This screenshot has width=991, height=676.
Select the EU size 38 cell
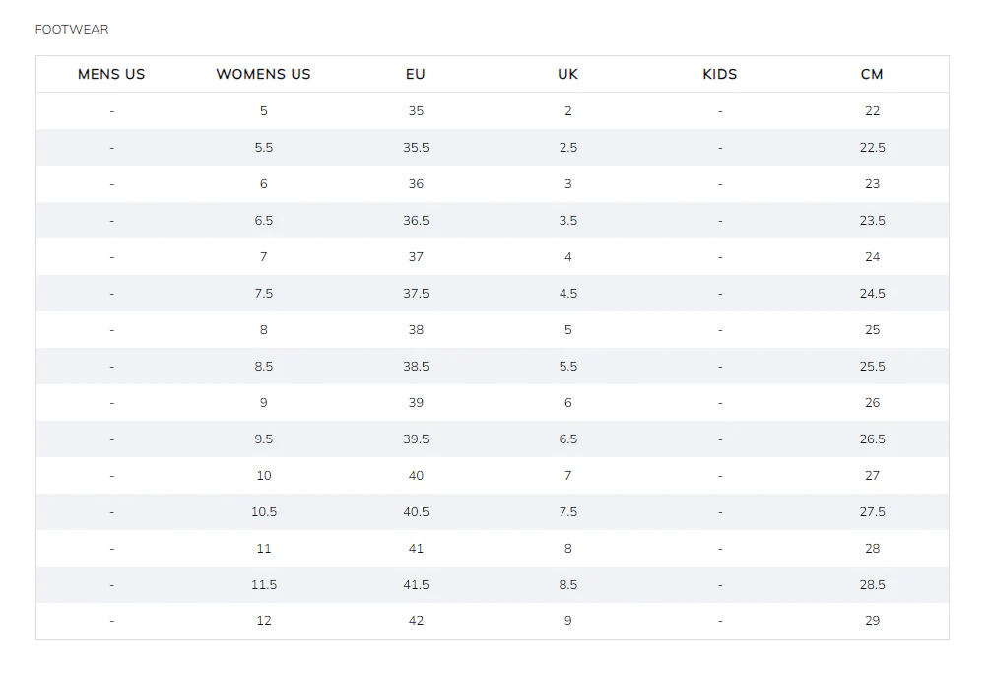(x=416, y=329)
